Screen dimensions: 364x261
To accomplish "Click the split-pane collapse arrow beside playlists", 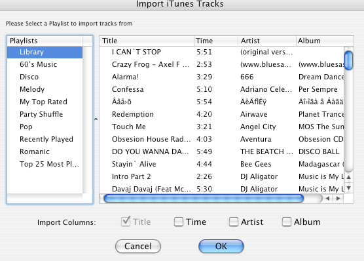I will [x=96, y=119].
